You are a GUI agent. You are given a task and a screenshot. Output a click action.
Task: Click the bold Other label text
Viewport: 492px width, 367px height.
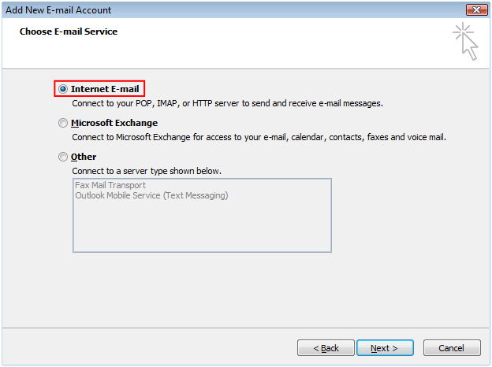[x=84, y=157]
